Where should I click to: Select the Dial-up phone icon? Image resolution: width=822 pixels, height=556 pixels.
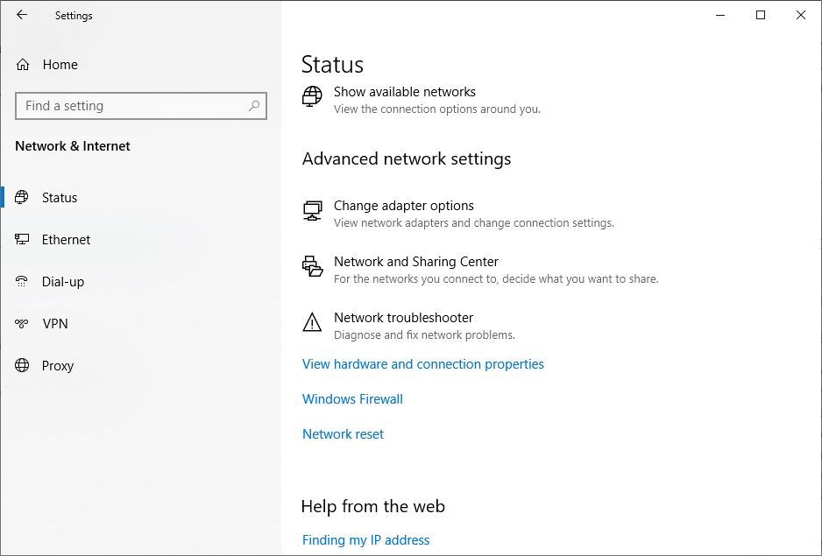(x=21, y=281)
